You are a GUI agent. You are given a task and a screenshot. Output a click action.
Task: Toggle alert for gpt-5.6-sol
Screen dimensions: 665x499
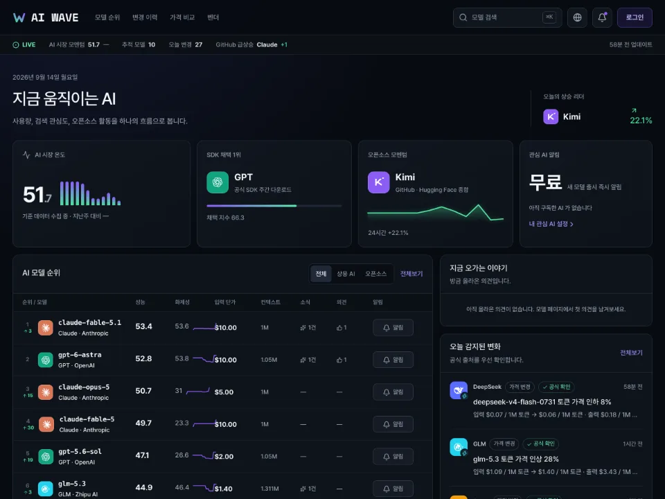[393, 457]
